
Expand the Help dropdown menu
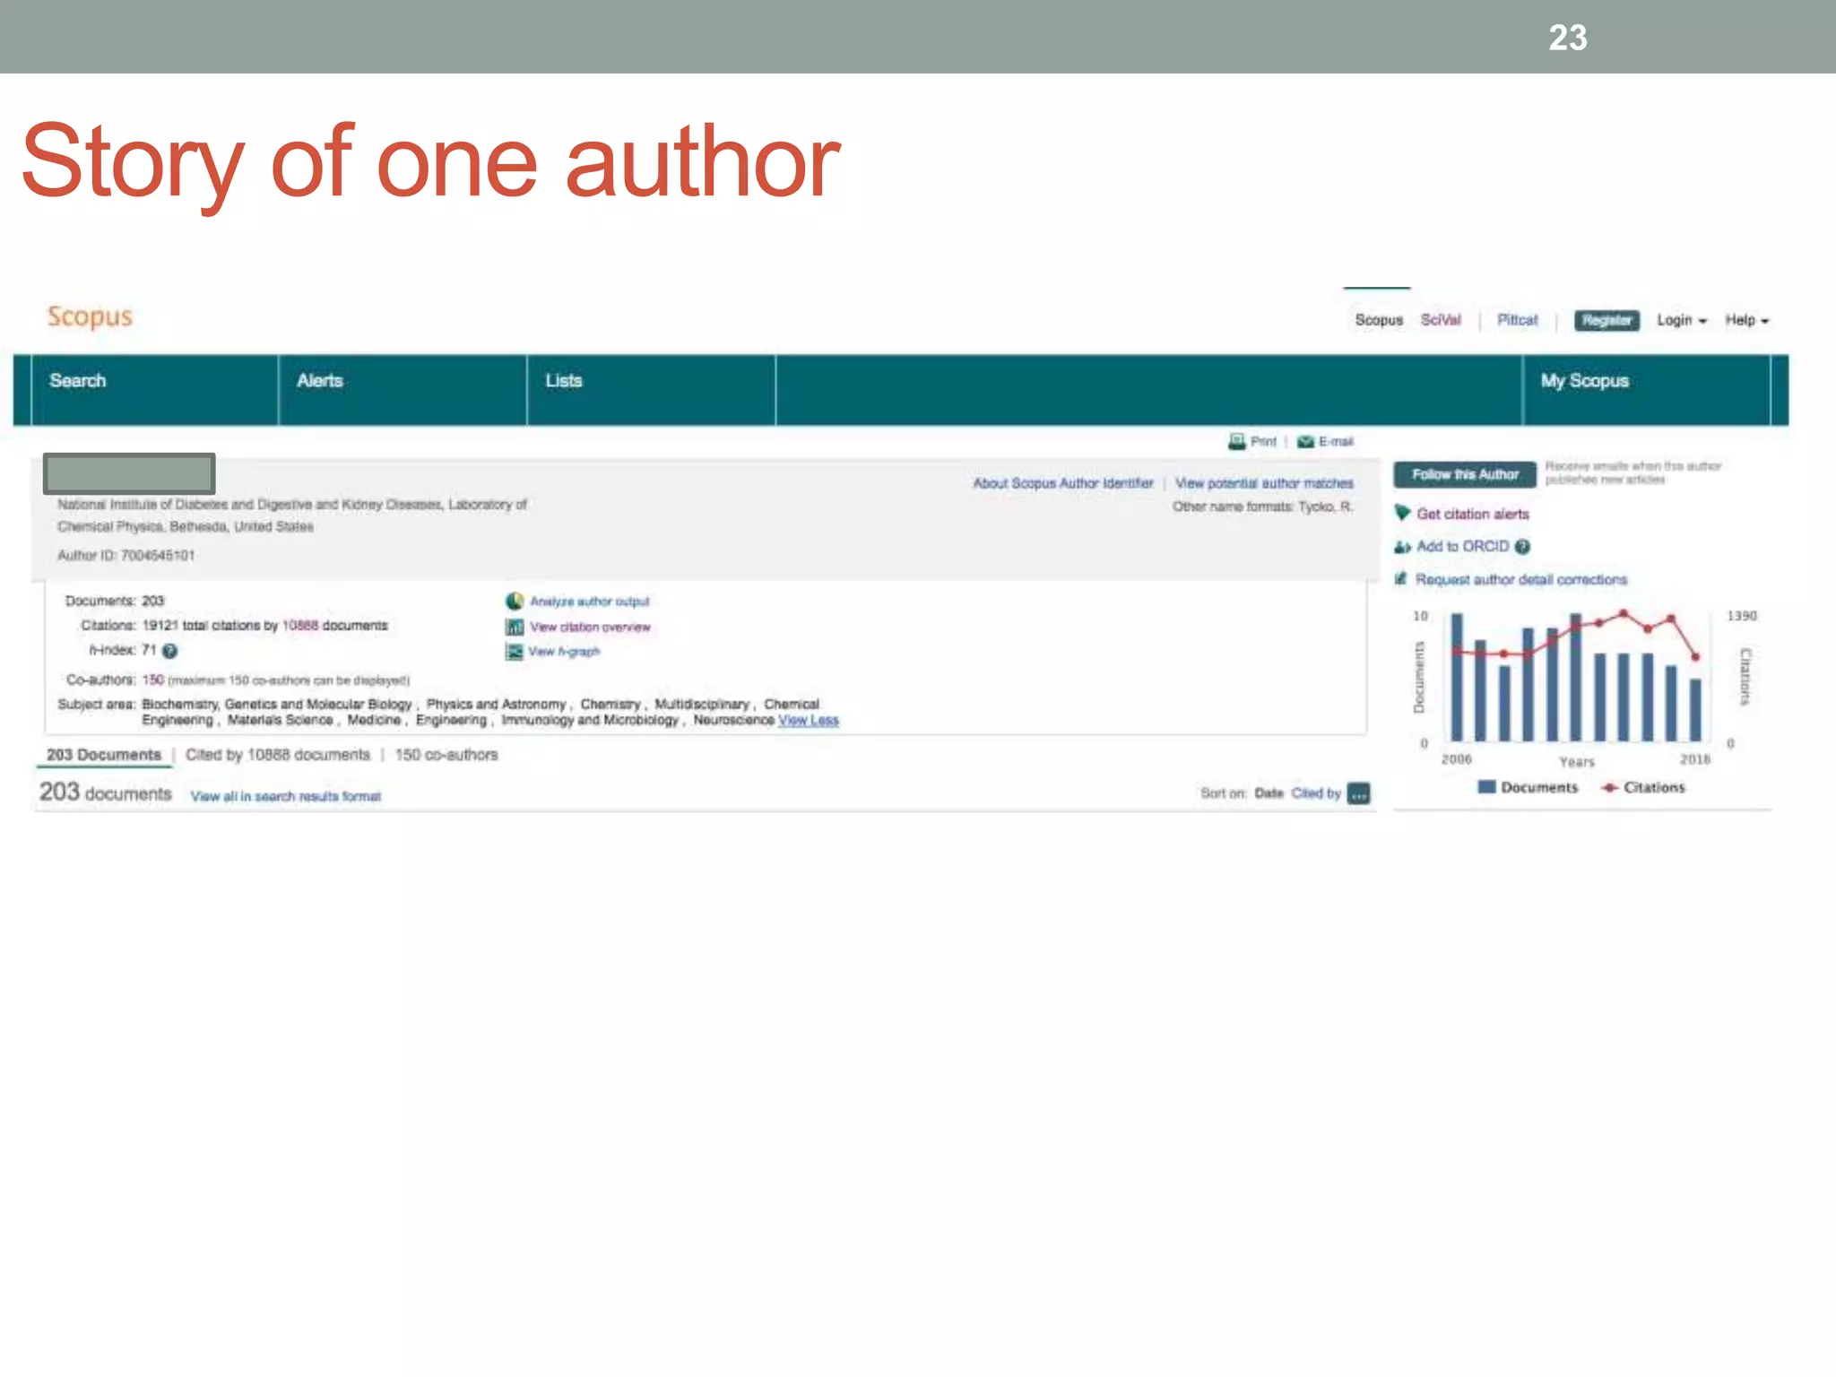pos(1746,320)
